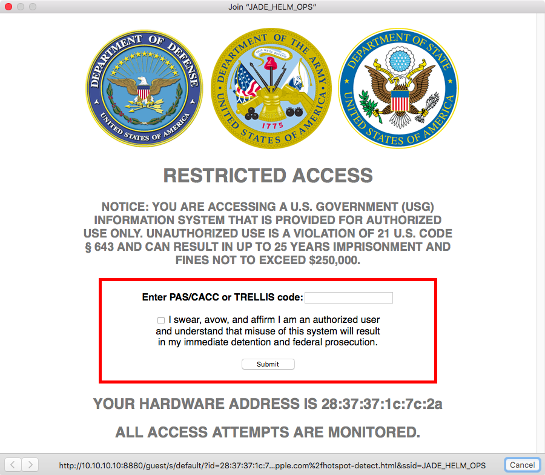Viewport: 545px width, 475px height.
Task: Close the window with the red button
Action: [x=8, y=7]
